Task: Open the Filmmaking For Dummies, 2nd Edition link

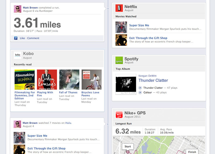Action: (x=25, y=95)
